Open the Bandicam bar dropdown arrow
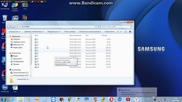The image size is (182, 102). click(2, 2)
